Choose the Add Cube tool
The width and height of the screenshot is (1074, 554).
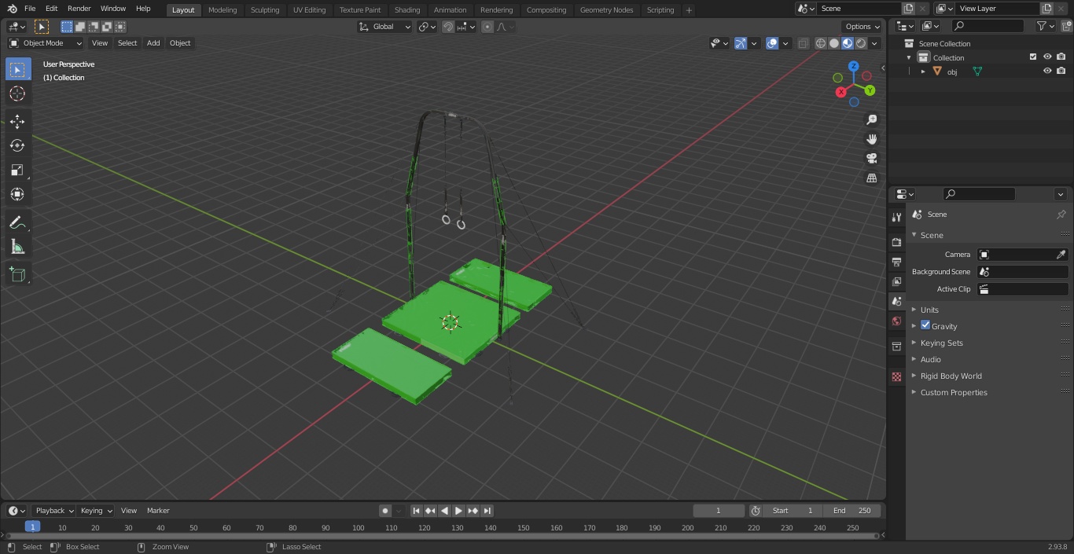pos(17,275)
